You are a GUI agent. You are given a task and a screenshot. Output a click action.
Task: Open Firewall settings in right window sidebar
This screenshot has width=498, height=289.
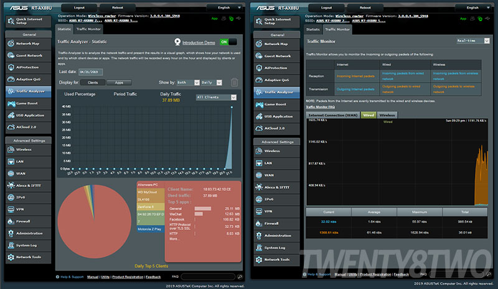click(276, 223)
